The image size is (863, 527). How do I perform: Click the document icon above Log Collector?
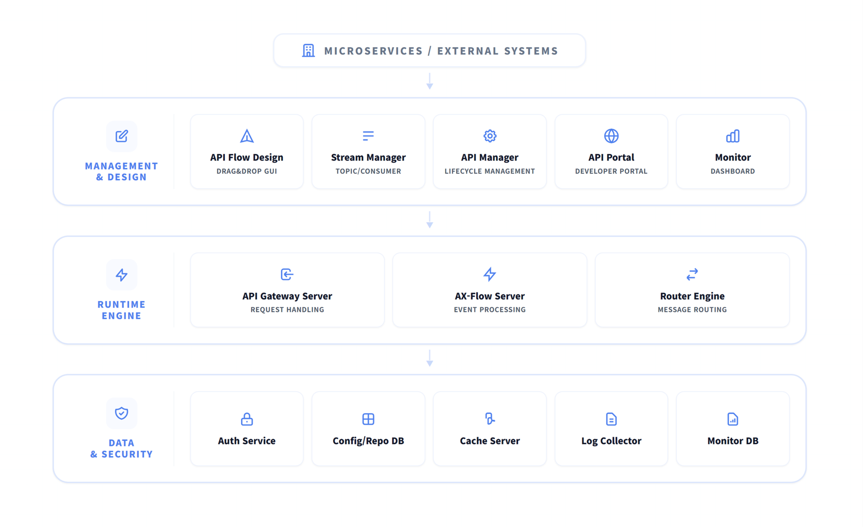[x=611, y=419]
